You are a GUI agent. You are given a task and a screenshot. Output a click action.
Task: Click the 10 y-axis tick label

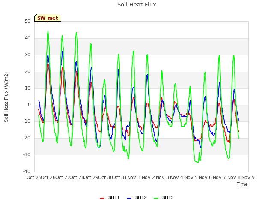[x=27, y=88]
